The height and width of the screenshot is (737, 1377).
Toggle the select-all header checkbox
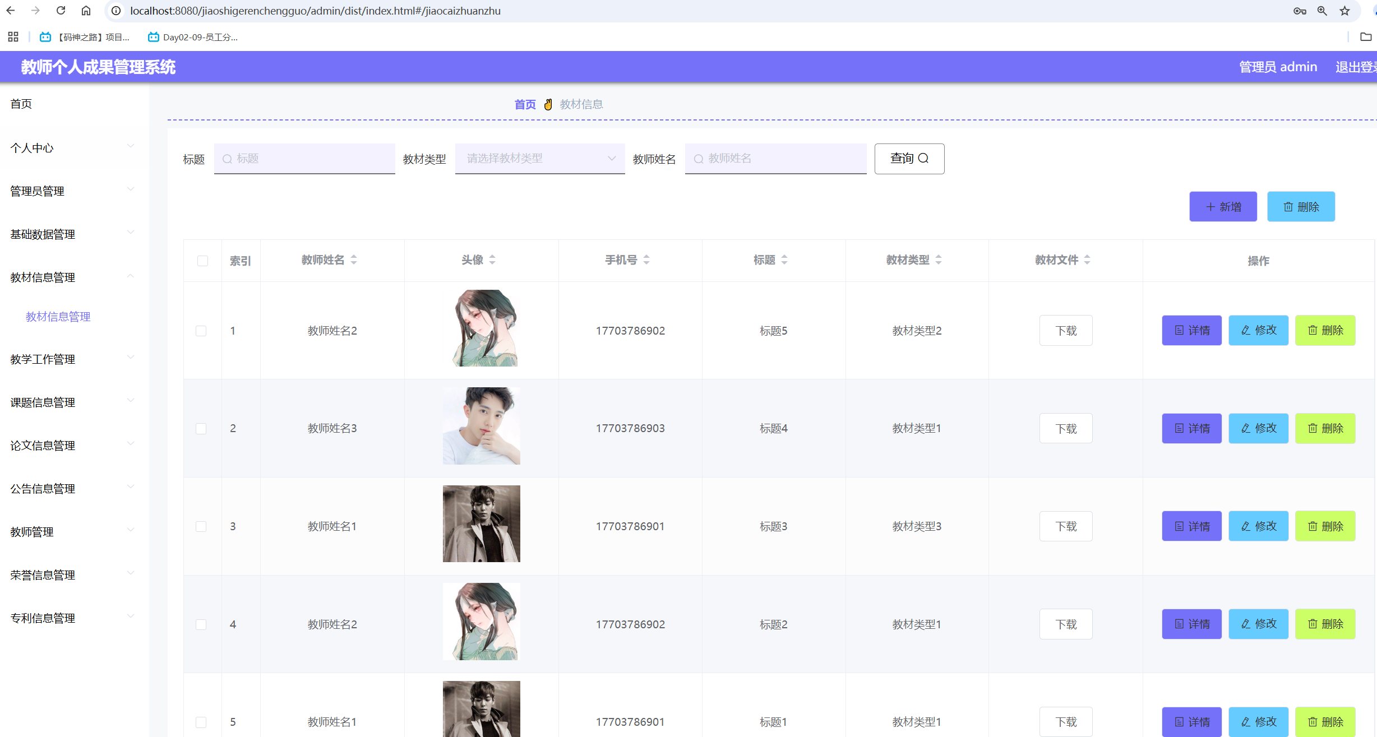click(x=202, y=261)
